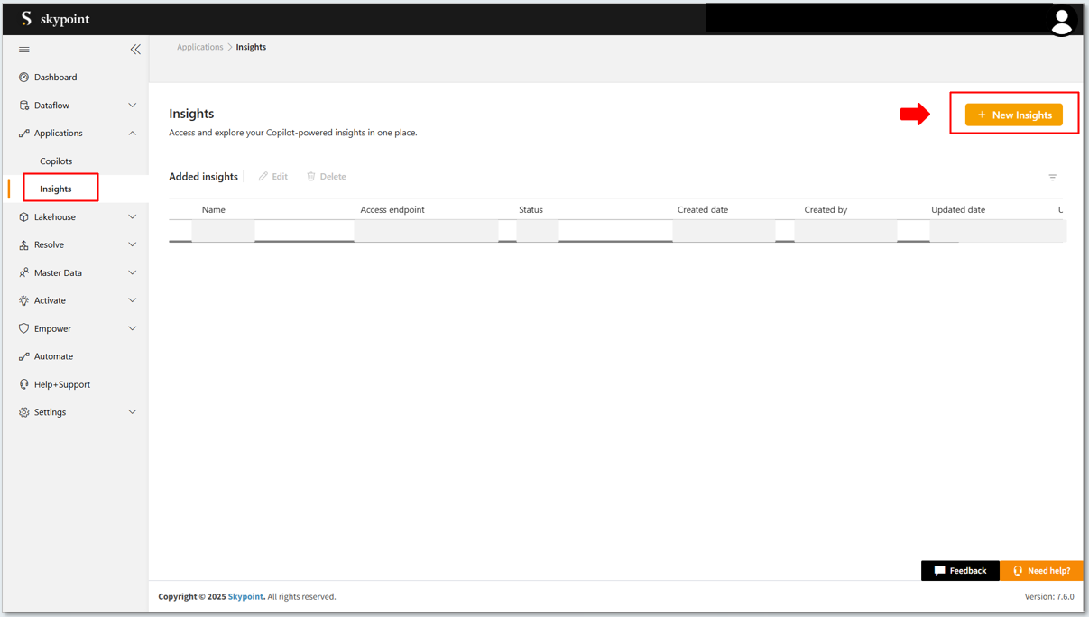Screen dimensions: 1089x617
Task: Select Copilots under Applications
Action: click(56, 161)
